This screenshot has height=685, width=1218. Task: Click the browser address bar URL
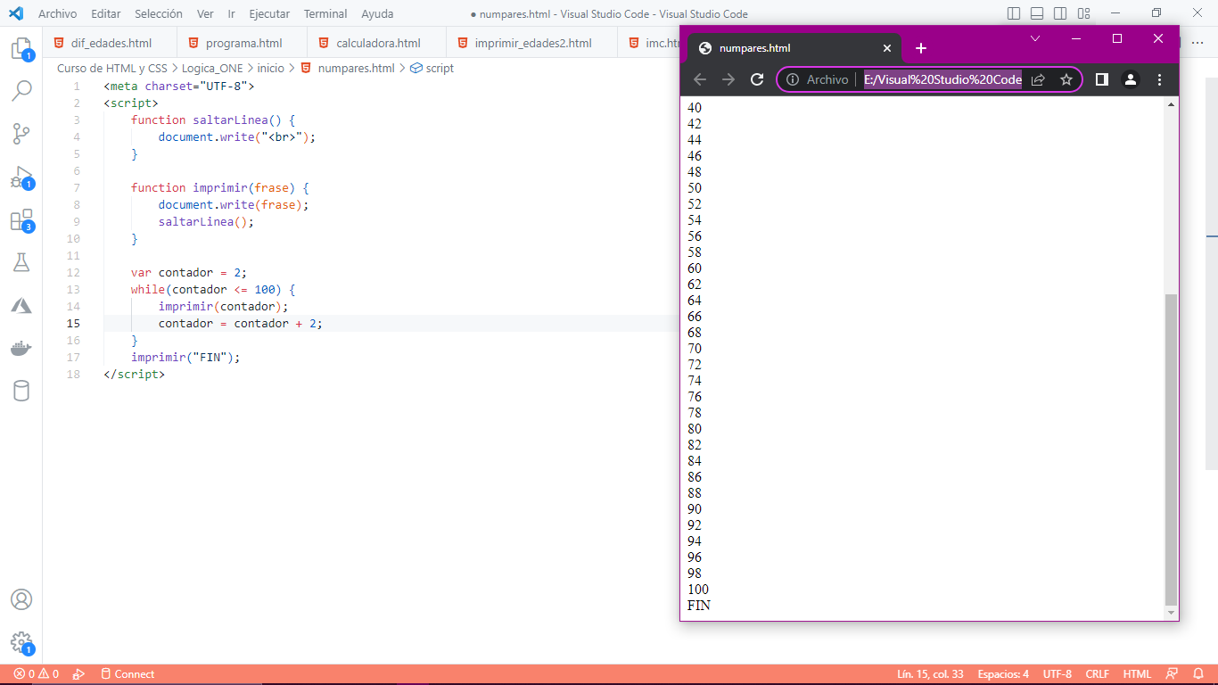(942, 79)
